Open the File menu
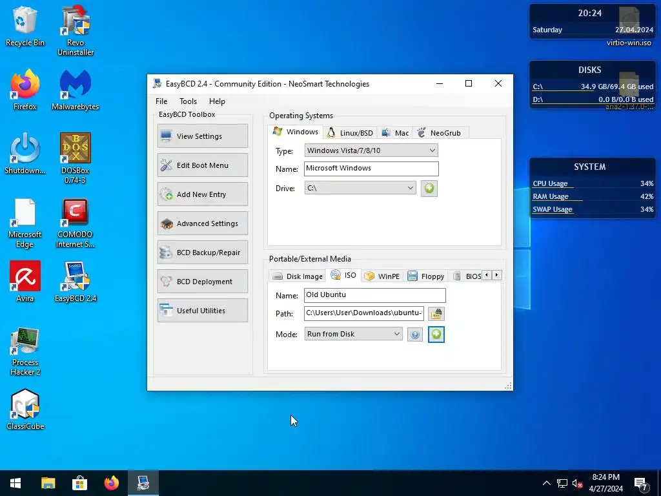The width and height of the screenshot is (661, 496). [161, 101]
